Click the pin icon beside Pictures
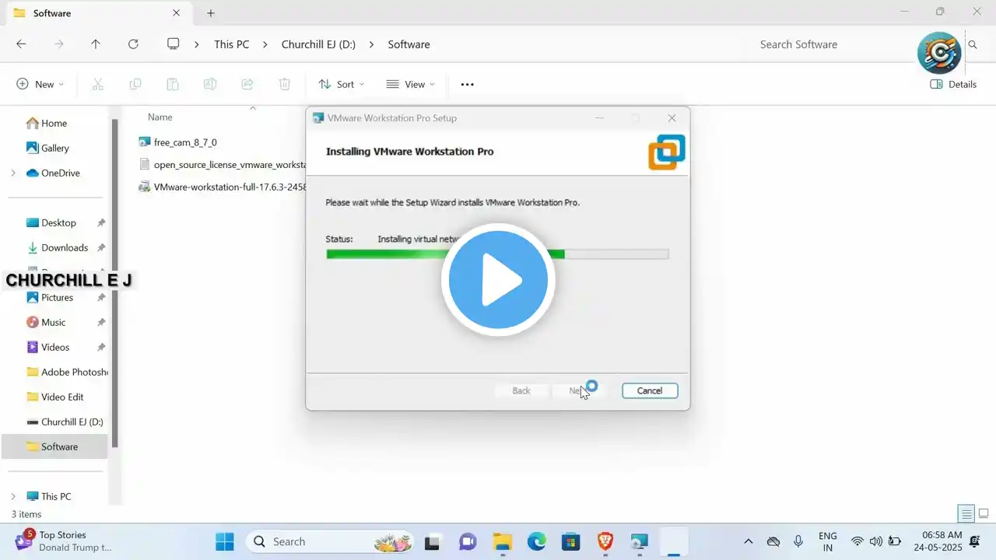 pos(101,298)
